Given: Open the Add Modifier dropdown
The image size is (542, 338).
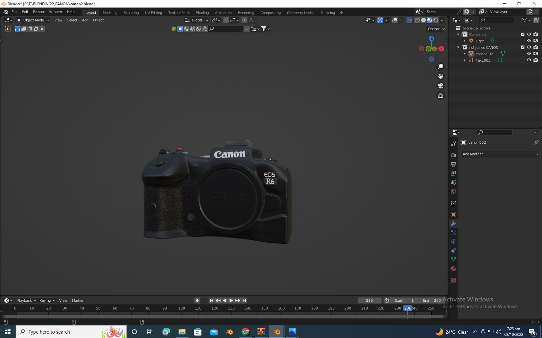Looking at the screenshot, I should (x=500, y=154).
